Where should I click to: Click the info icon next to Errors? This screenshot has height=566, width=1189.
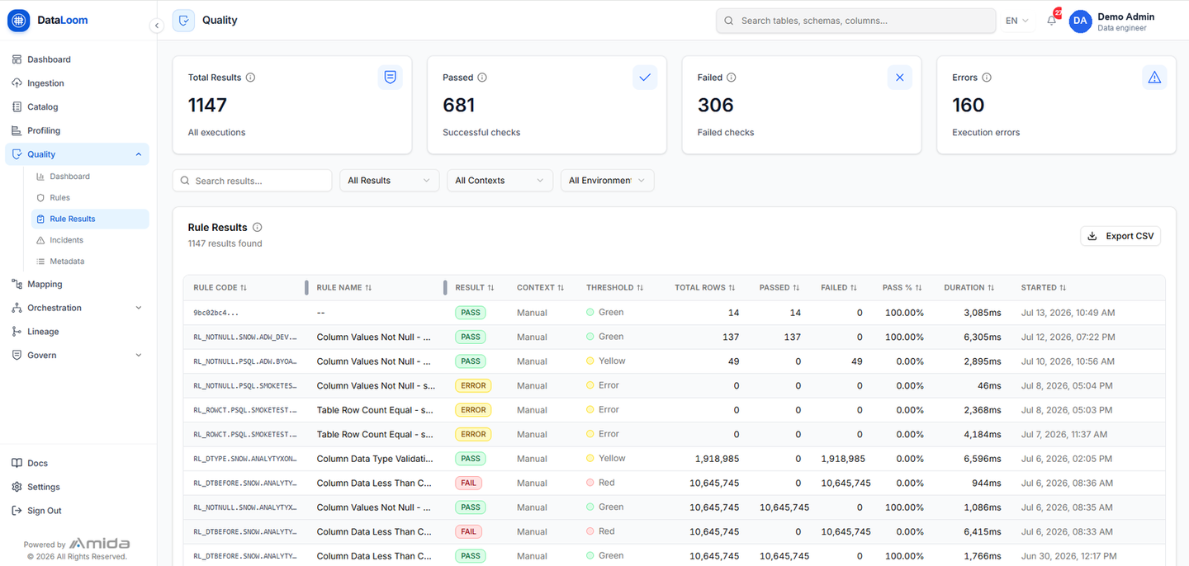coord(987,78)
